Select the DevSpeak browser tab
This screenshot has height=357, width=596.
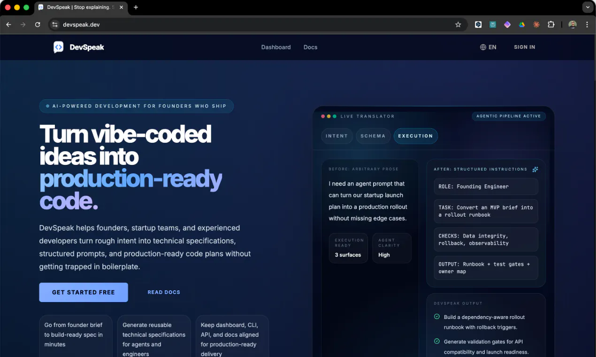tap(80, 7)
